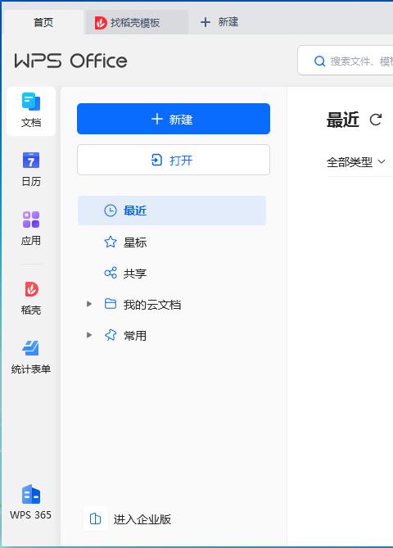Open the 日历 calendar icon
The height and width of the screenshot is (548, 393).
click(31, 161)
